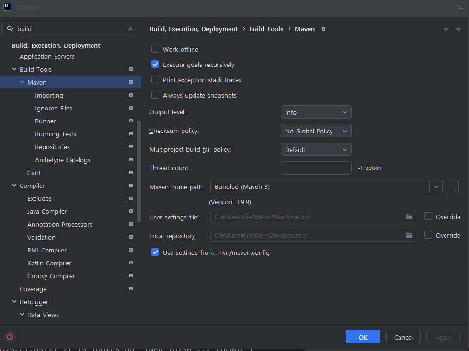Click project icon on Build Tools row
Screen dimensions: 469x351
pos(131,69)
